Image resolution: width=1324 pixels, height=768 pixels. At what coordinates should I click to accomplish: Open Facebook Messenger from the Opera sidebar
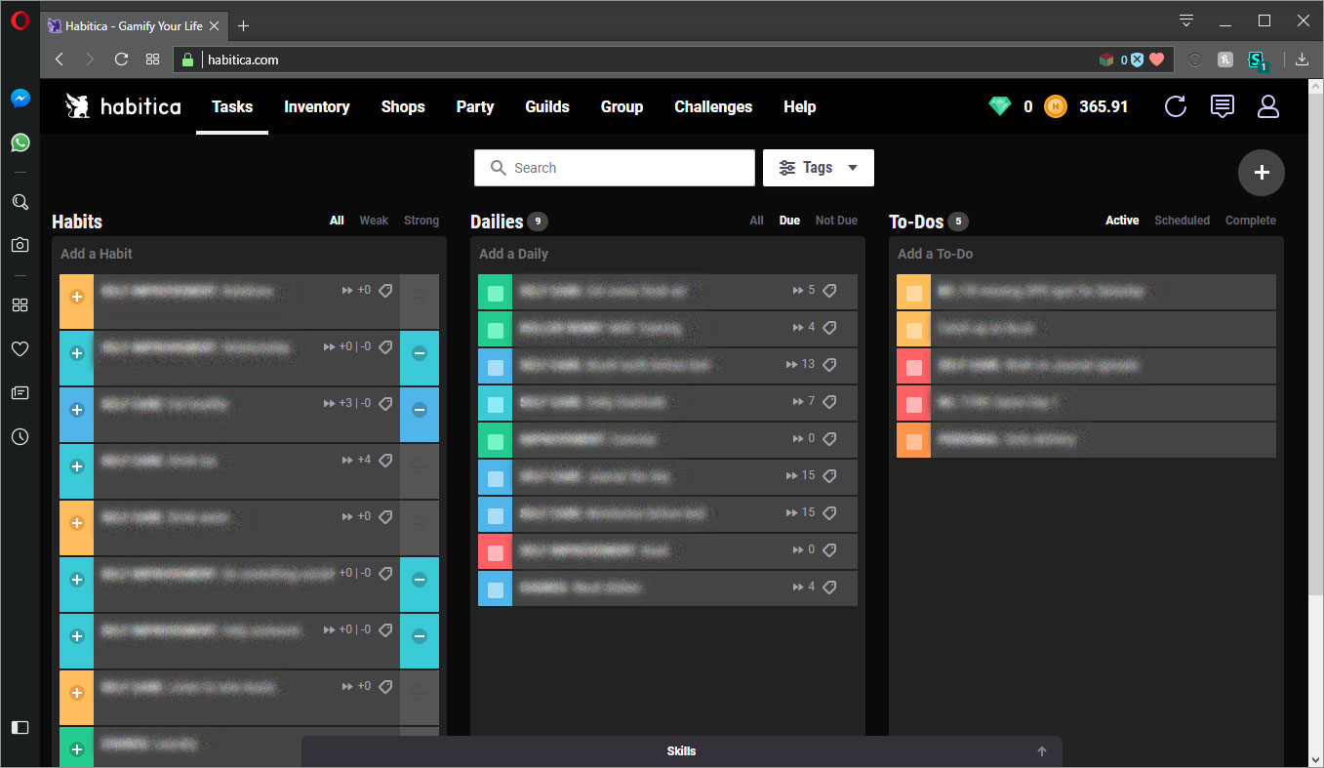point(20,97)
